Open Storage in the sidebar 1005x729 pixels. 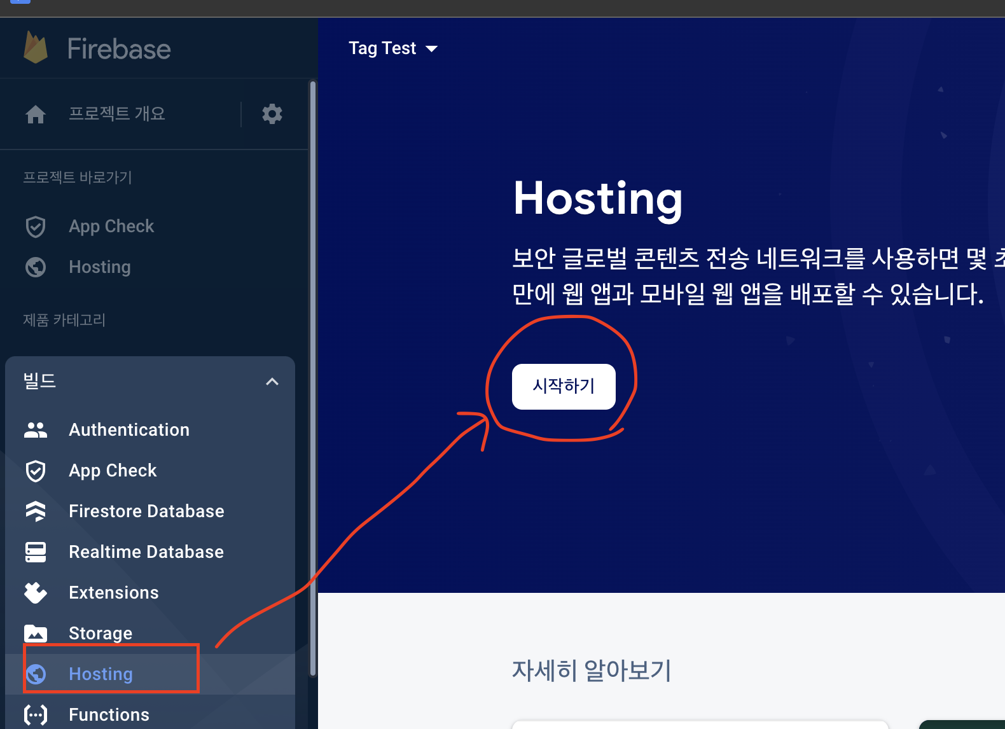100,634
